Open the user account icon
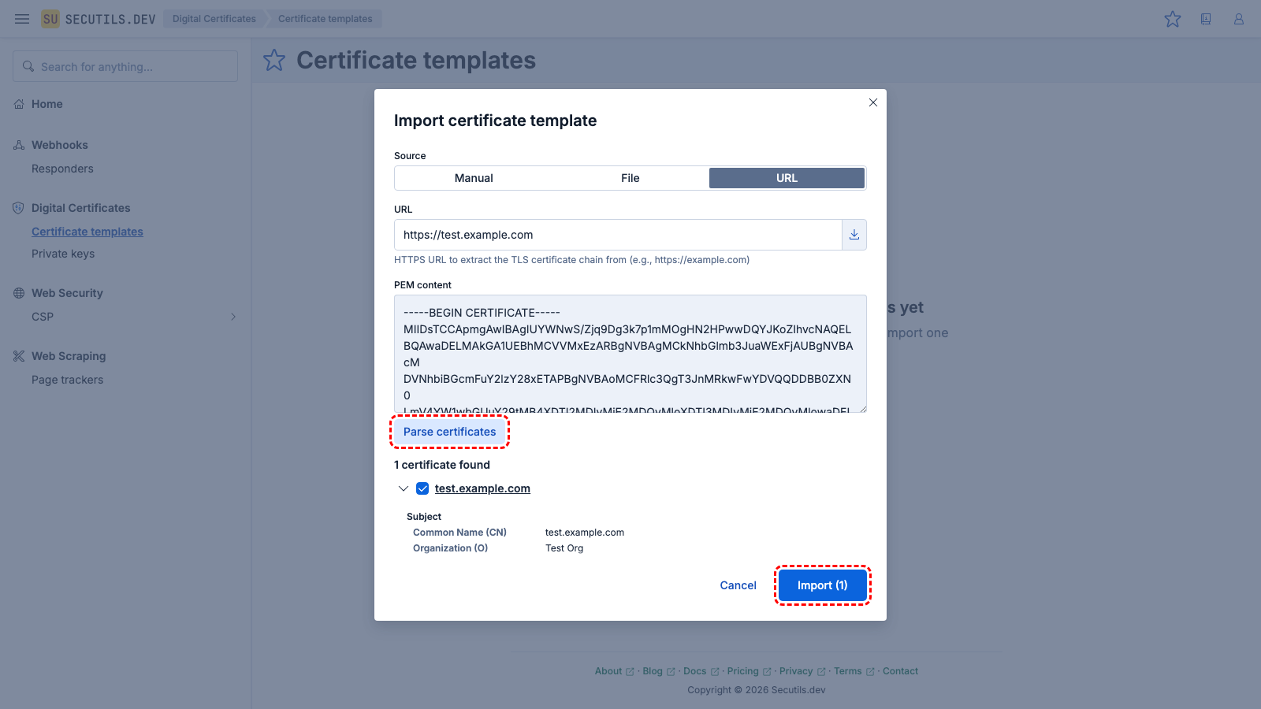 (1239, 19)
